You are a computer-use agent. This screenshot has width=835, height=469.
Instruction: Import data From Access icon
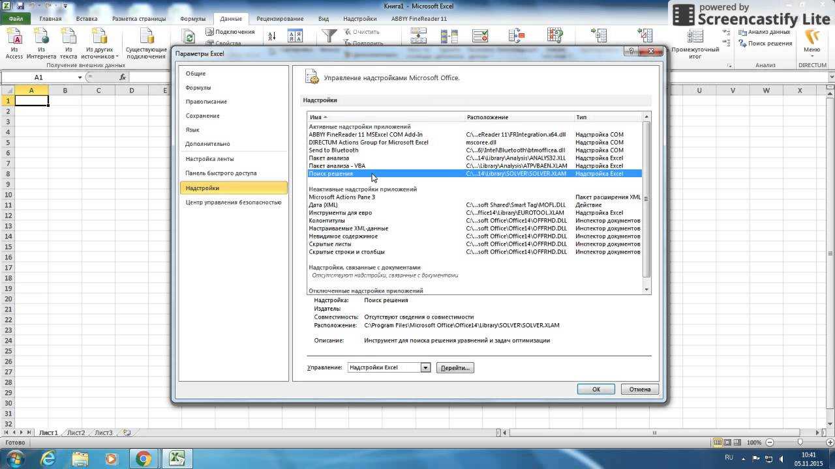14,44
